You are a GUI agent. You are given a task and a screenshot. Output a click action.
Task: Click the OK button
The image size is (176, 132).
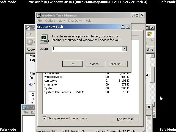[x=73, y=64]
